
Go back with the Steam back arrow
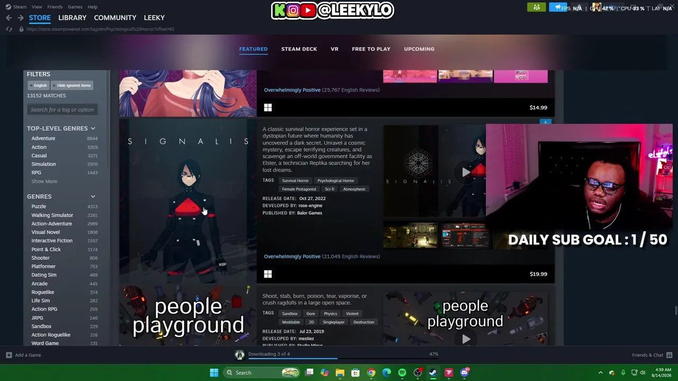tap(8, 18)
